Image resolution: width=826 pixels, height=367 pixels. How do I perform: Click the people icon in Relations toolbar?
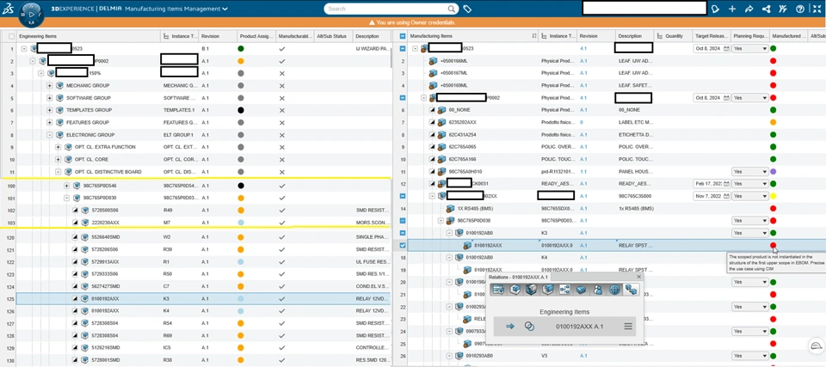pyautogui.click(x=597, y=289)
